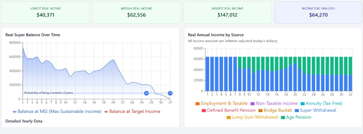Click the brown Bridge Bucket swatch
This screenshot has height=134, width=363.
click(x=260, y=111)
